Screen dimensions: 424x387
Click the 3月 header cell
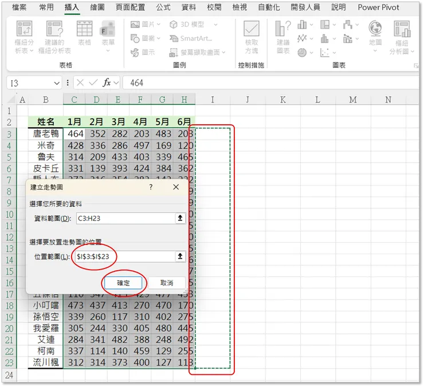(118, 122)
